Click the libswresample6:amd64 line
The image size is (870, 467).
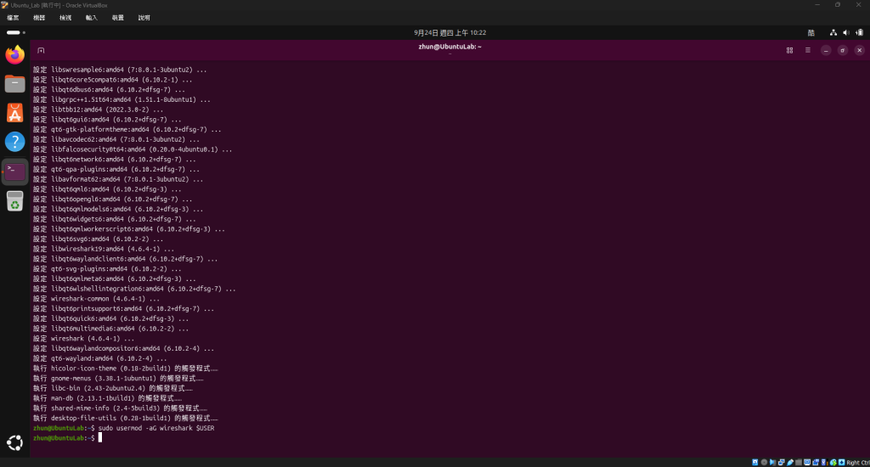click(x=120, y=70)
